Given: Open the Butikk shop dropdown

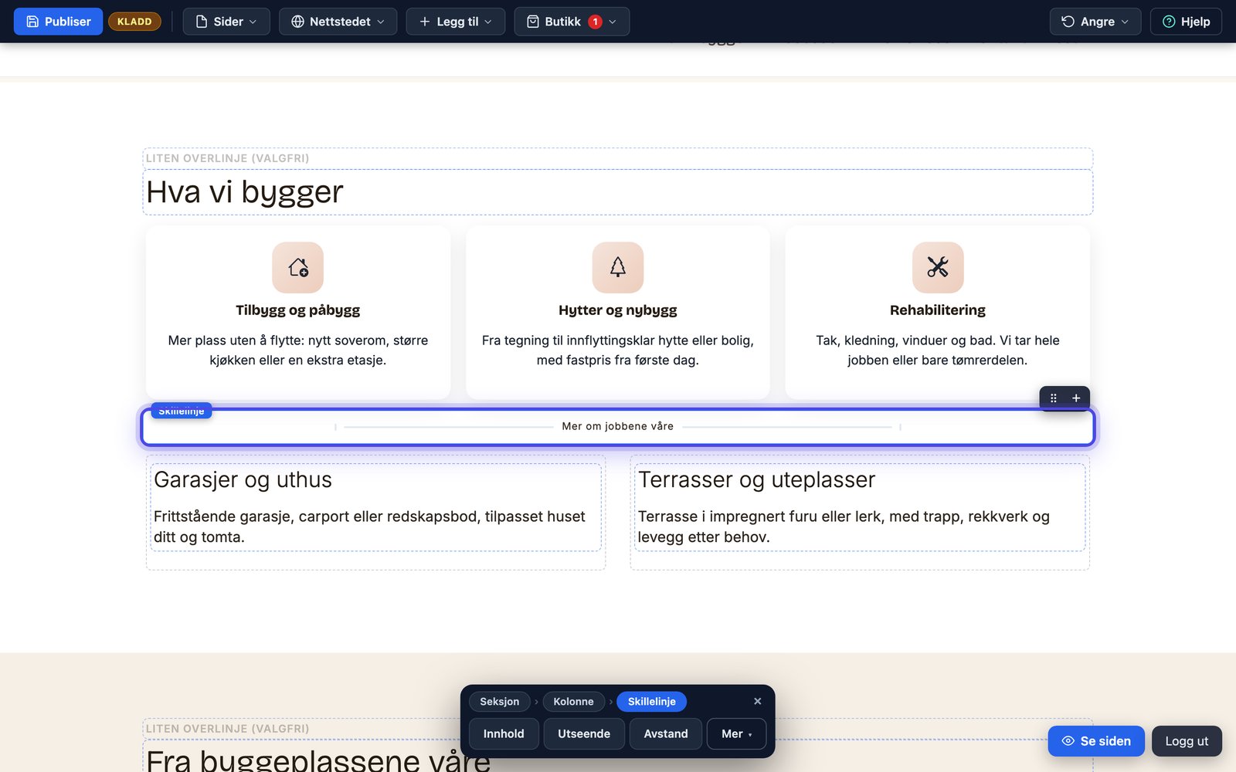Looking at the screenshot, I should point(572,22).
